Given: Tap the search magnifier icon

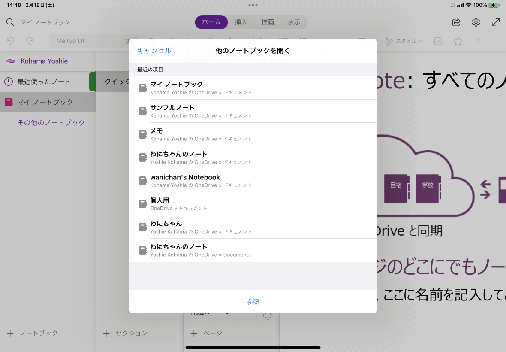Looking at the screenshot, I should 10,22.
